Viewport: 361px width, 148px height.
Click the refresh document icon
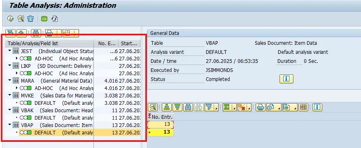coord(54,18)
